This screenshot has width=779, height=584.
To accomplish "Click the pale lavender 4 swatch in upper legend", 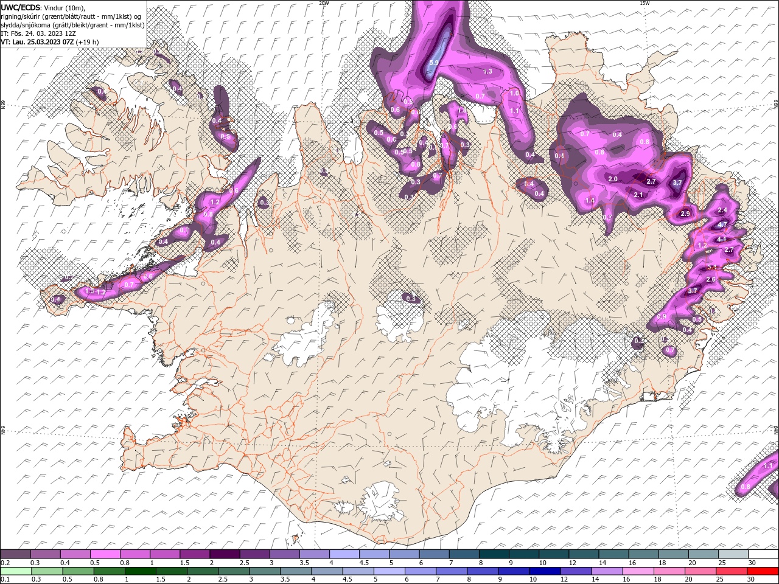I will tap(344, 554).
